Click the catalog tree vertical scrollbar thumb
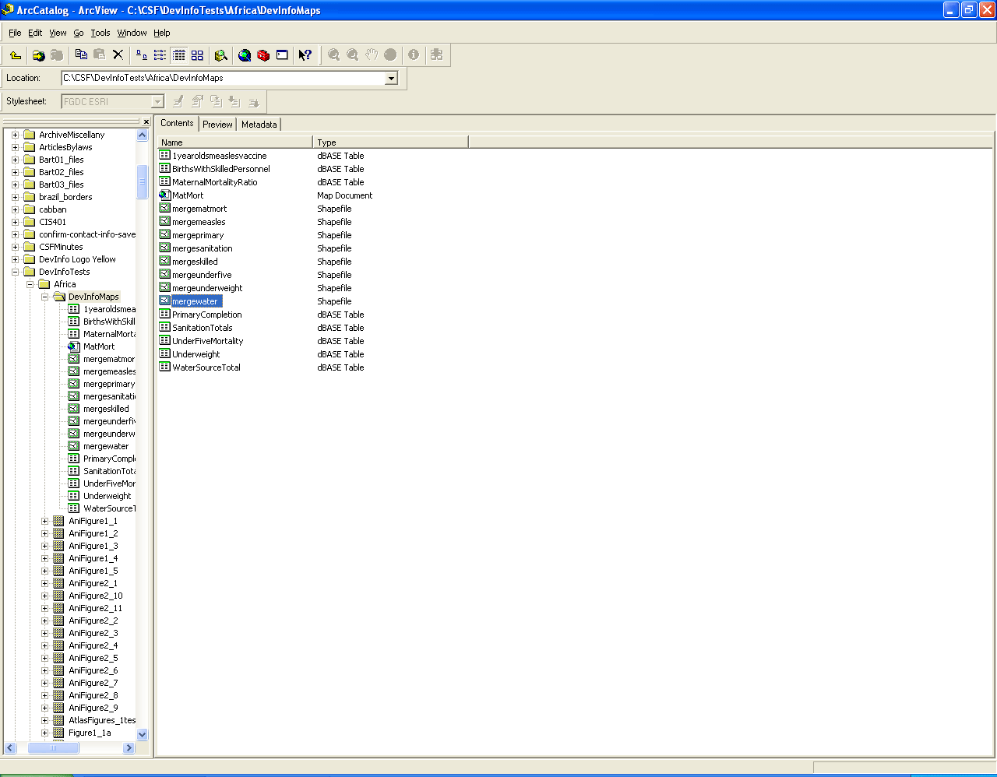The width and height of the screenshot is (997, 777). click(x=142, y=182)
